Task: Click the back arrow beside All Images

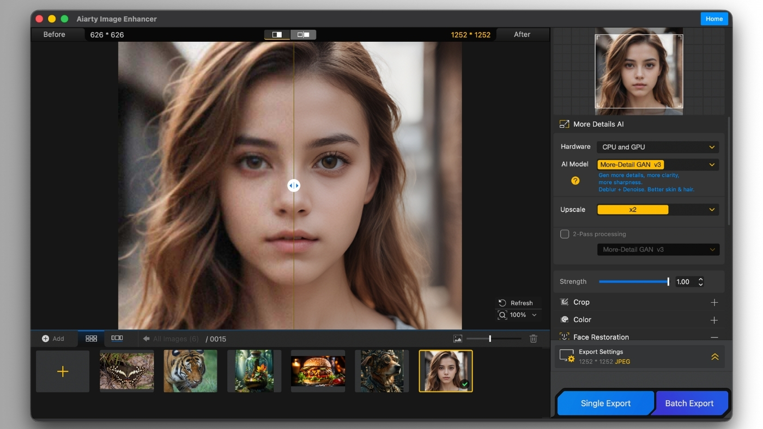Action: pyautogui.click(x=146, y=339)
